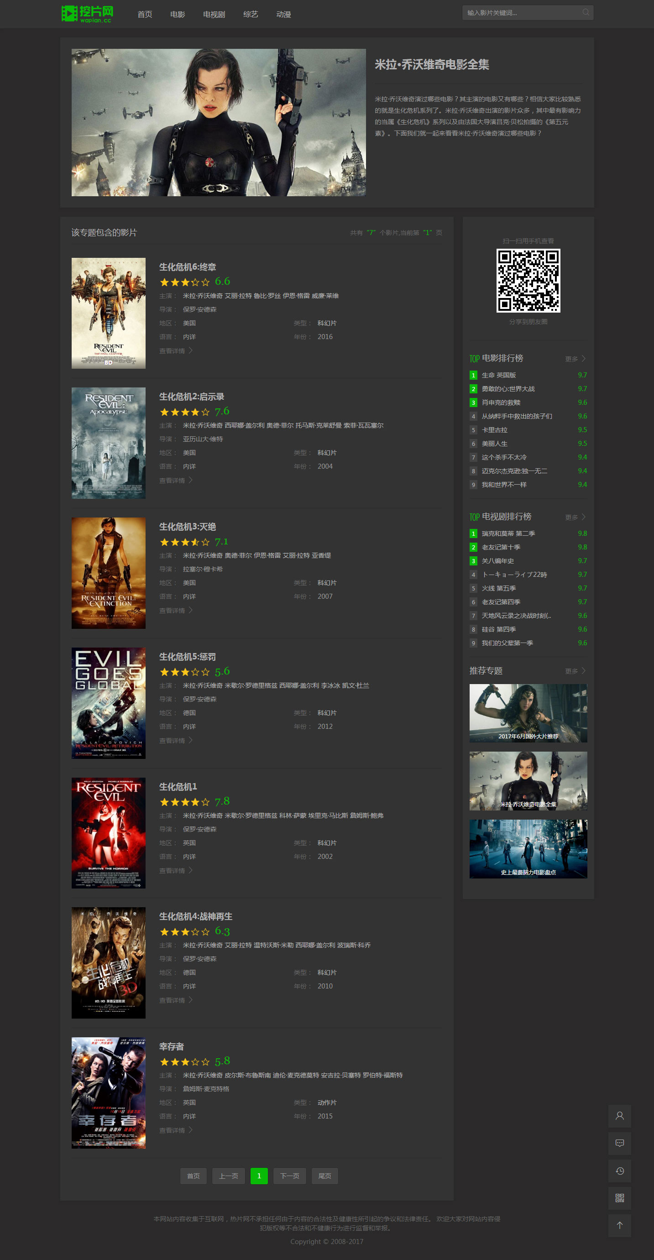The height and width of the screenshot is (1260, 654).
Task: Open the message comment floating icon
Action: [619, 1143]
